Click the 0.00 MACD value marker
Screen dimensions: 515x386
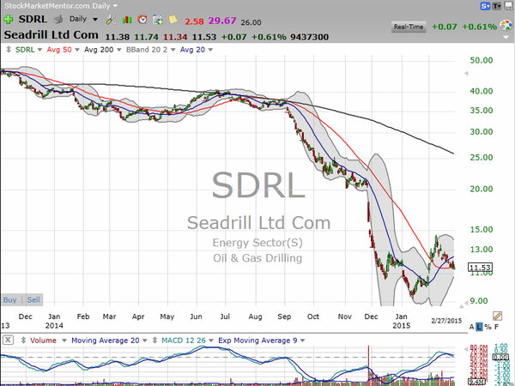click(500, 357)
